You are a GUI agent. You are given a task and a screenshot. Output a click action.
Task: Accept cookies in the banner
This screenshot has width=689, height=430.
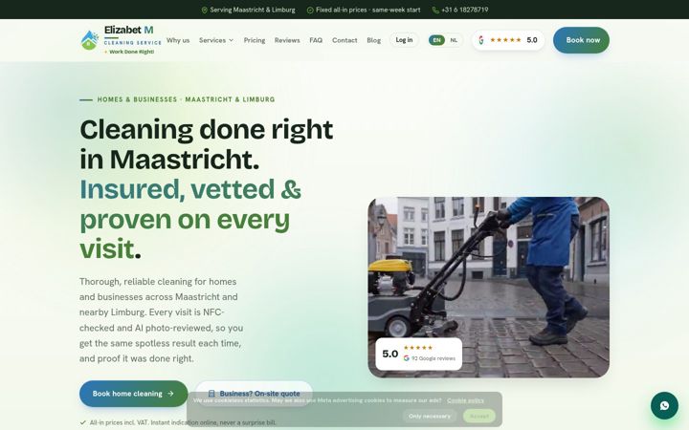479,416
